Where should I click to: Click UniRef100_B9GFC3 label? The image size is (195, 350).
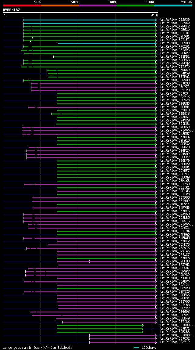(x=175, y=60)
